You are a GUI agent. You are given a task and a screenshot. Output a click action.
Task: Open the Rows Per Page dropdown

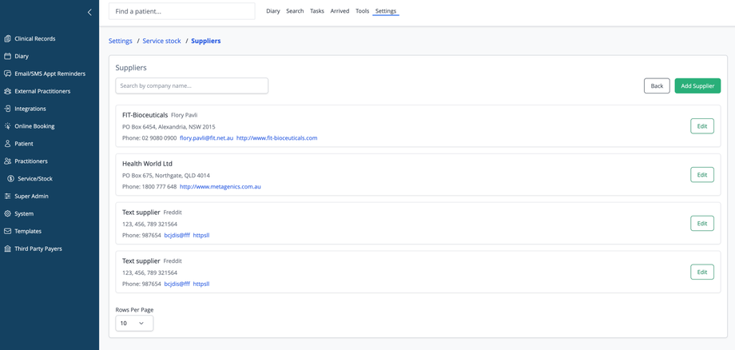coord(134,323)
